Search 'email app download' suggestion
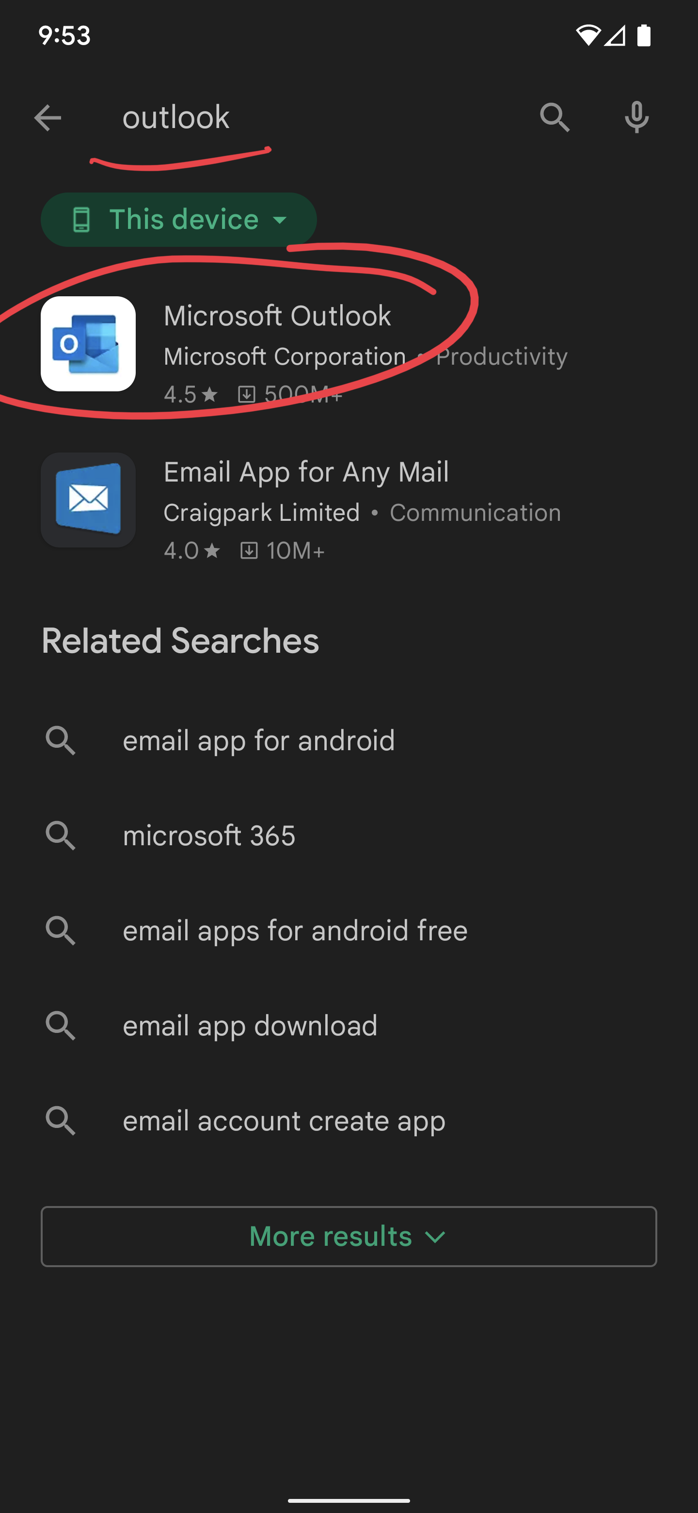 click(x=250, y=1026)
